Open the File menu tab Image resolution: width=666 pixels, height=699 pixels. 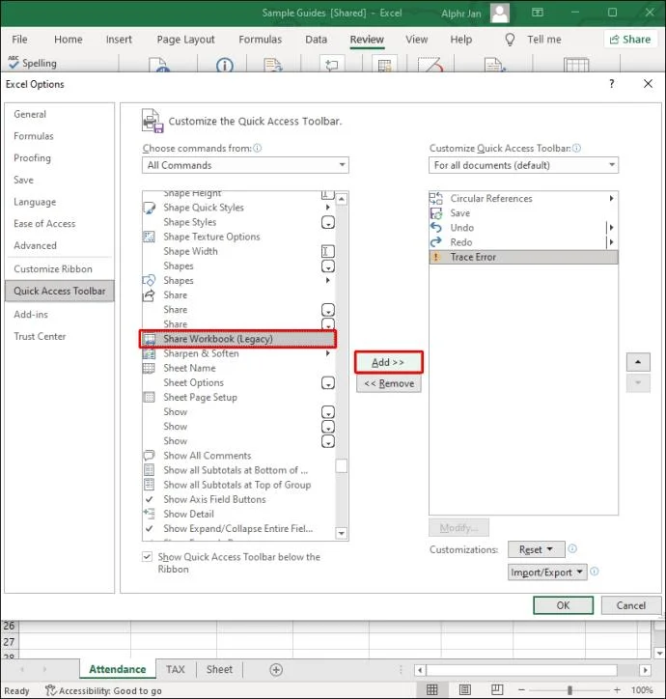tap(19, 40)
